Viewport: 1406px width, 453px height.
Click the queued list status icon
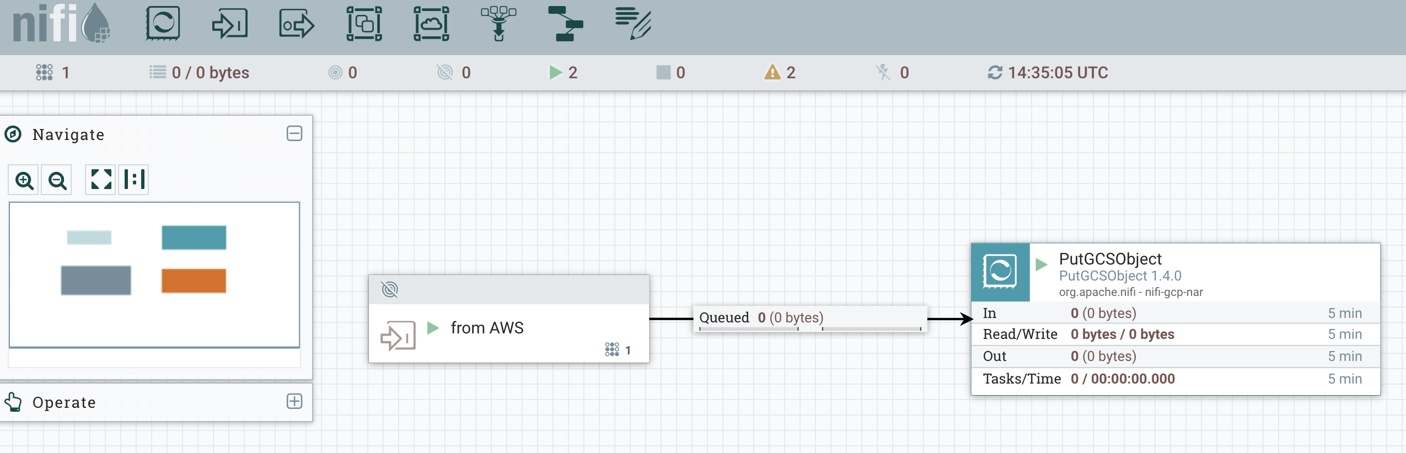158,72
